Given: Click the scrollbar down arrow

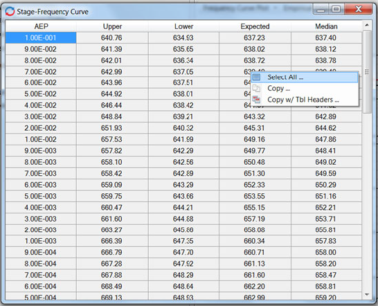Looking at the screenshot, I should coord(367,294).
